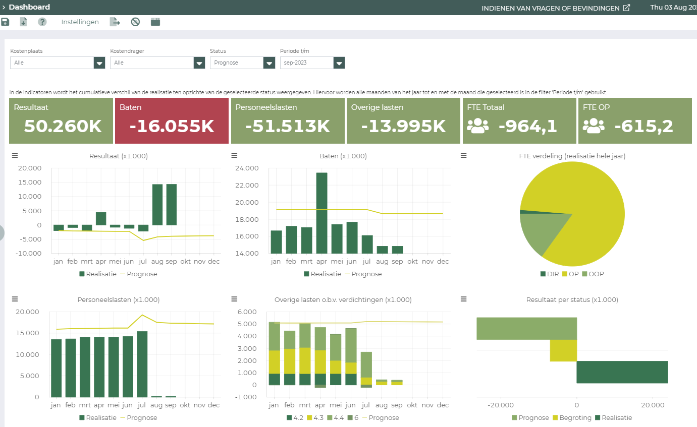Viewport: 697px width, 427px height.
Task: Toggle Prognose legend in Baten chart
Action: (x=366, y=274)
